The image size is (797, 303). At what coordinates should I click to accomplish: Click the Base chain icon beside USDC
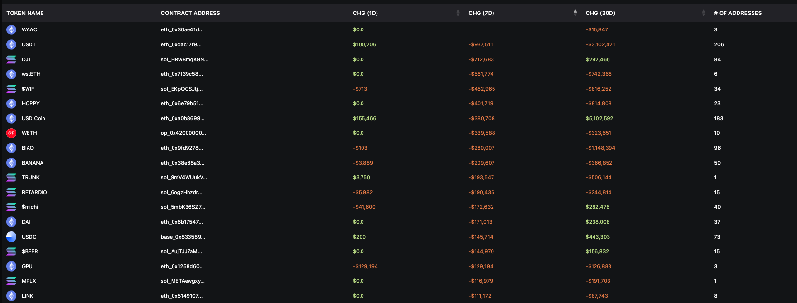point(11,237)
